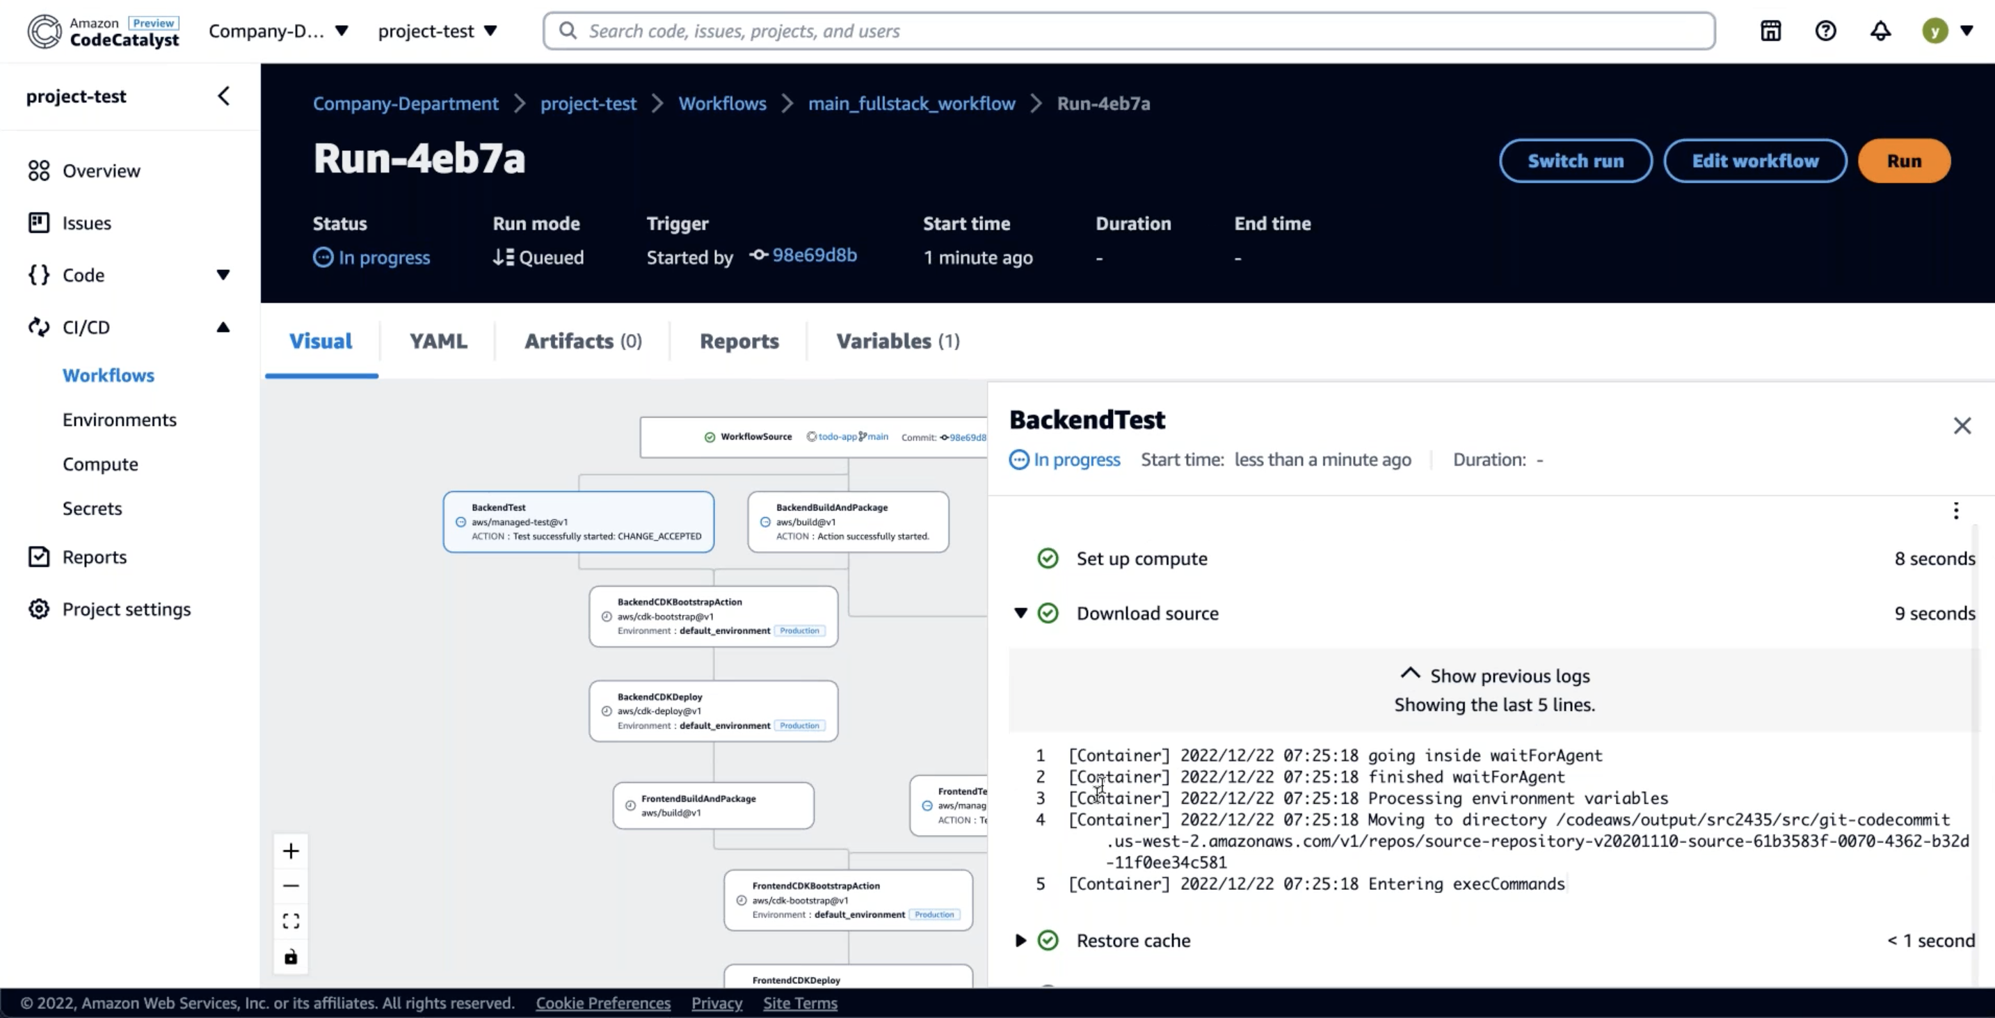Open commit link 98e69d8b
The image size is (1995, 1018).
[814, 255]
